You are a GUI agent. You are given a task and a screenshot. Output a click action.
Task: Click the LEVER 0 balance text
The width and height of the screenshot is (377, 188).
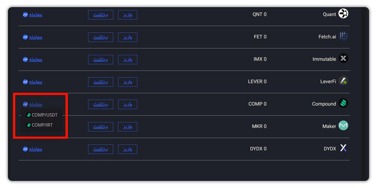pyautogui.click(x=257, y=81)
